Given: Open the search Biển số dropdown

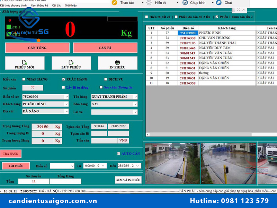Looking at the screenshot, I should (x=72, y=166).
